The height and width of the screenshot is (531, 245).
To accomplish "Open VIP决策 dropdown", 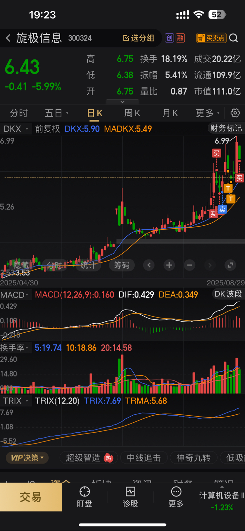I will tap(27, 458).
